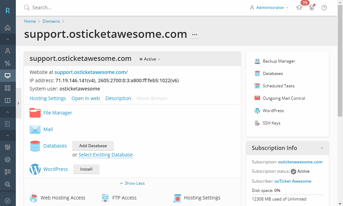Viewport: 343px width, 206px height.
Task: Click the large WordPress logo icon
Action: tap(35, 169)
